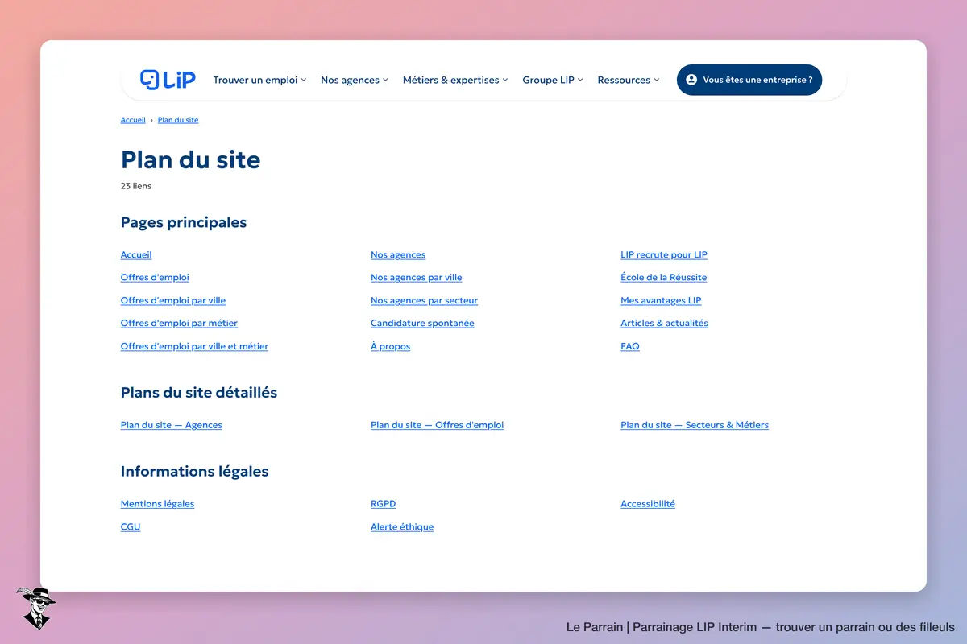This screenshot has height=644, width=967.
Task: Open the Offres d'emploi link
Action: [x=155, y=277]
